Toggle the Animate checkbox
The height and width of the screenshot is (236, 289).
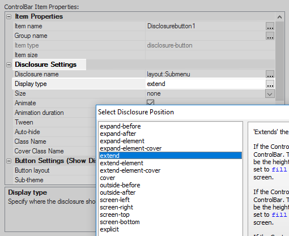point(150,102)
